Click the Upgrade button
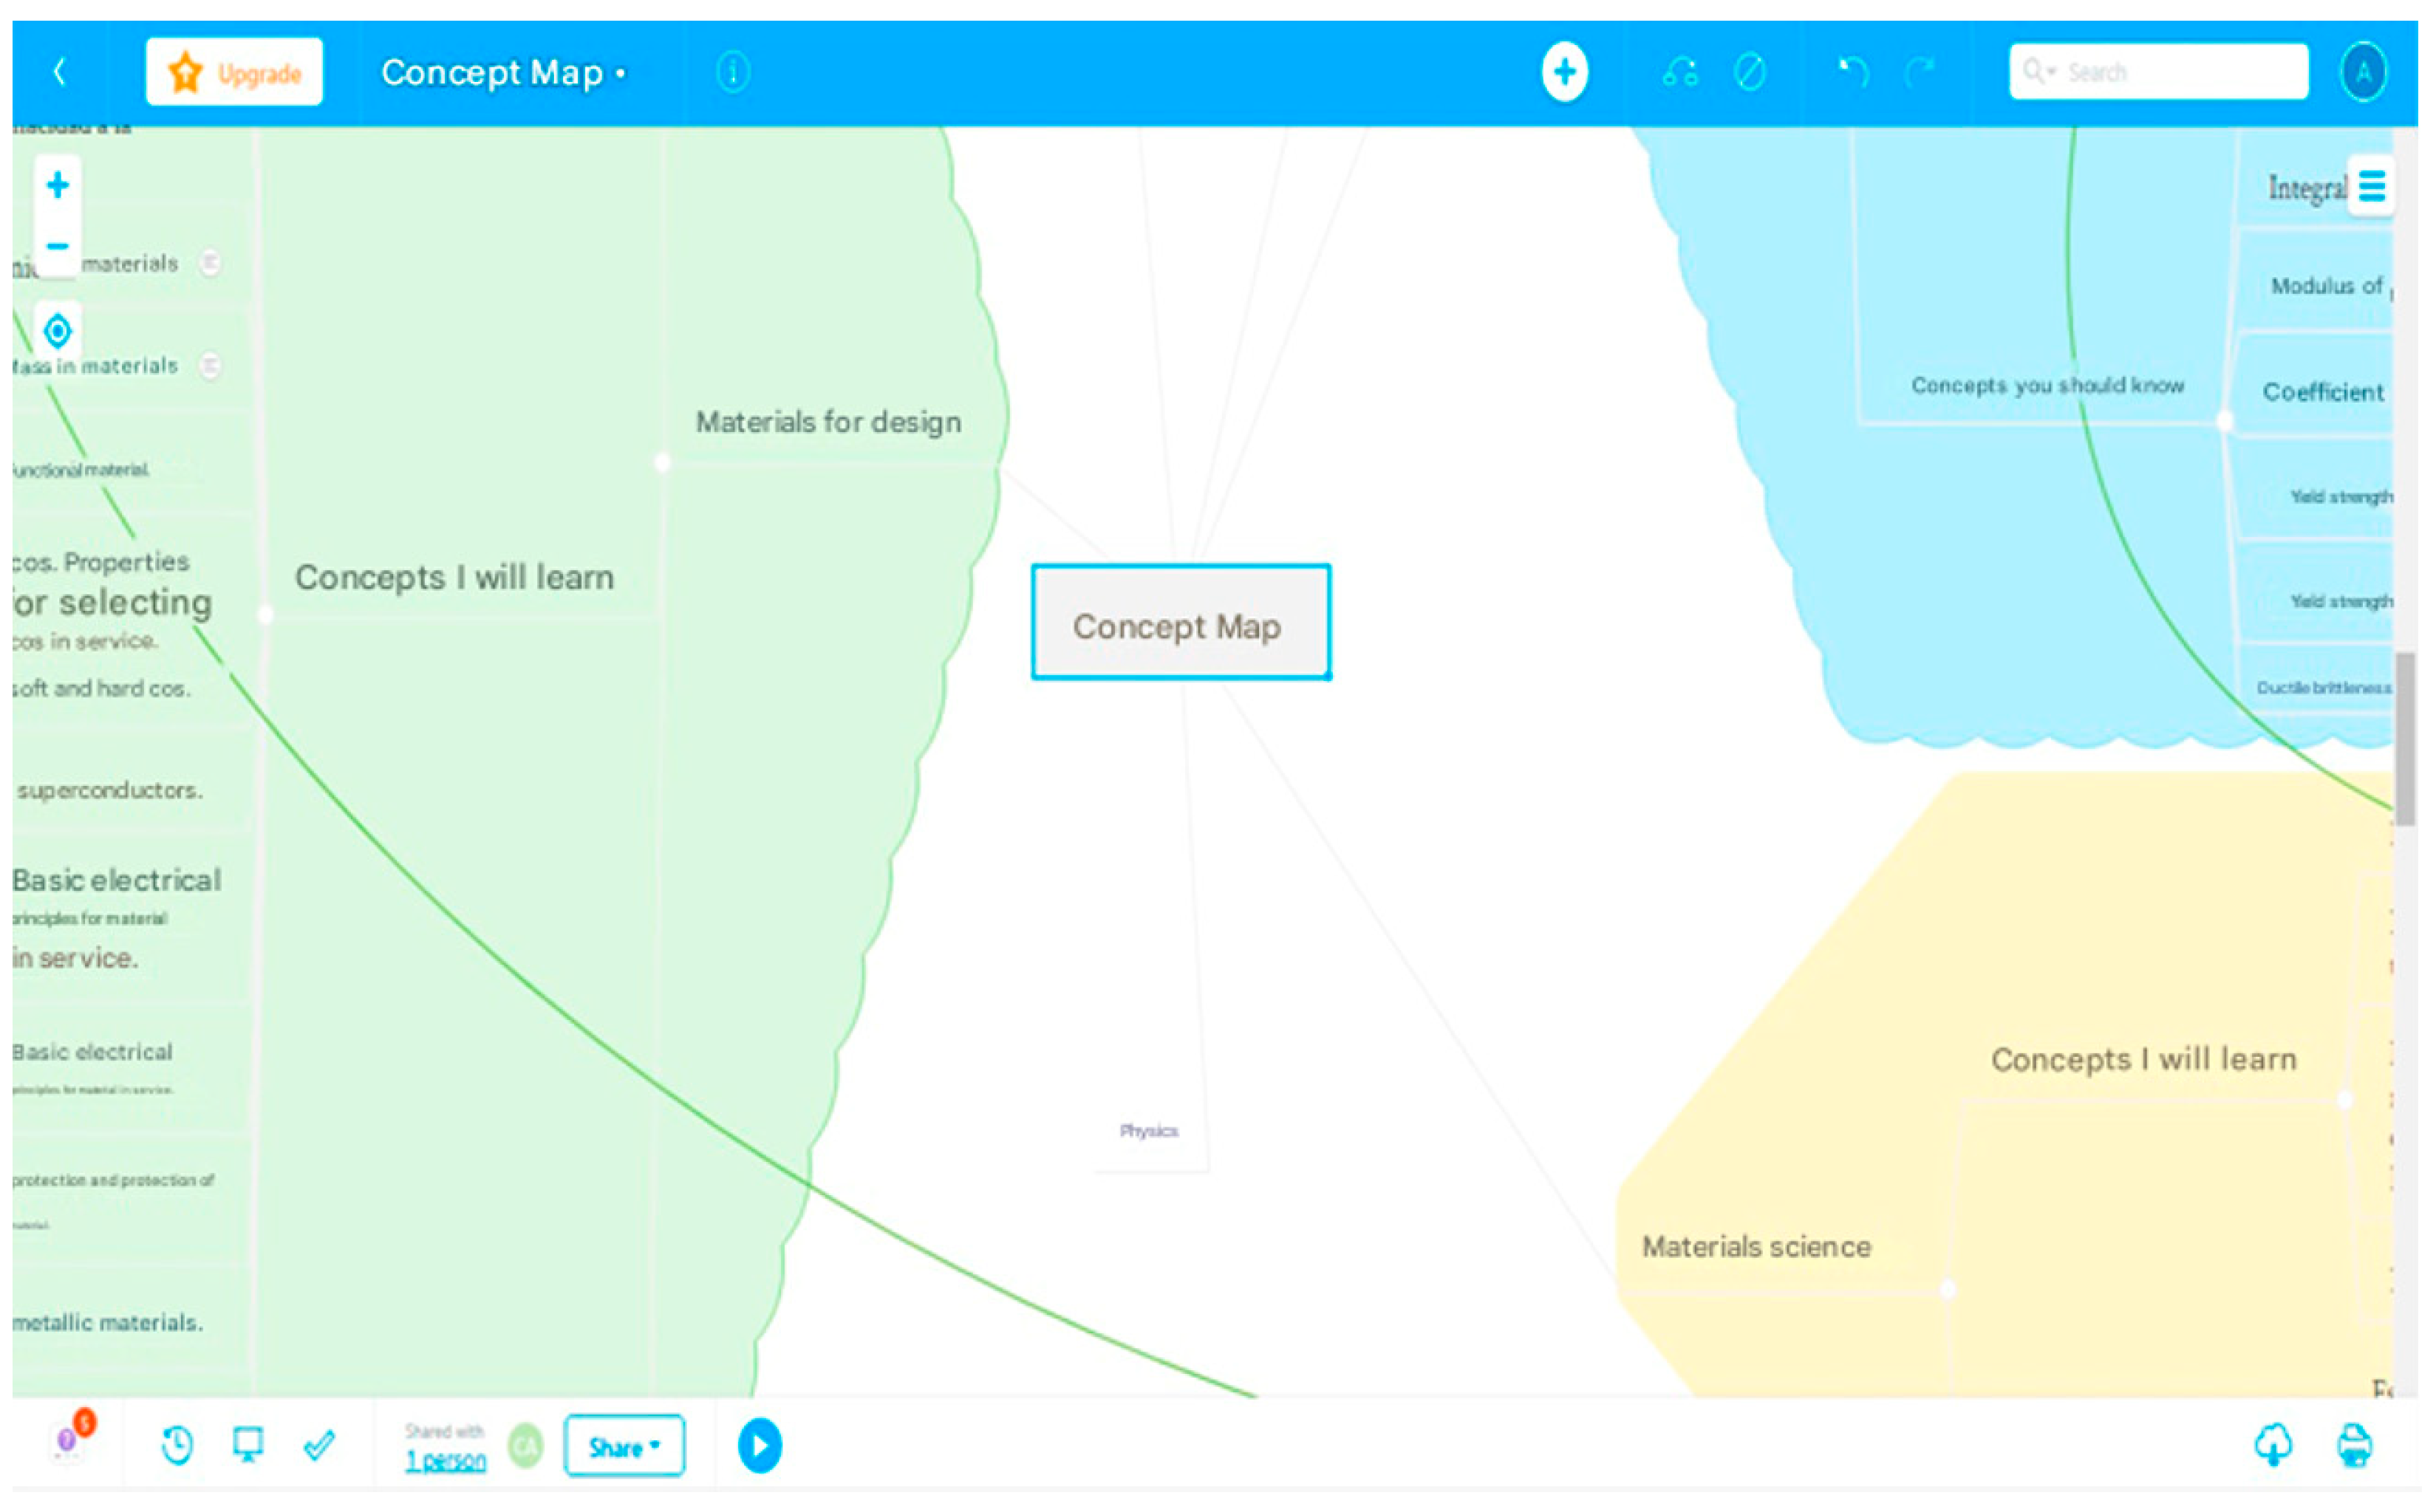 coord(234,72)
